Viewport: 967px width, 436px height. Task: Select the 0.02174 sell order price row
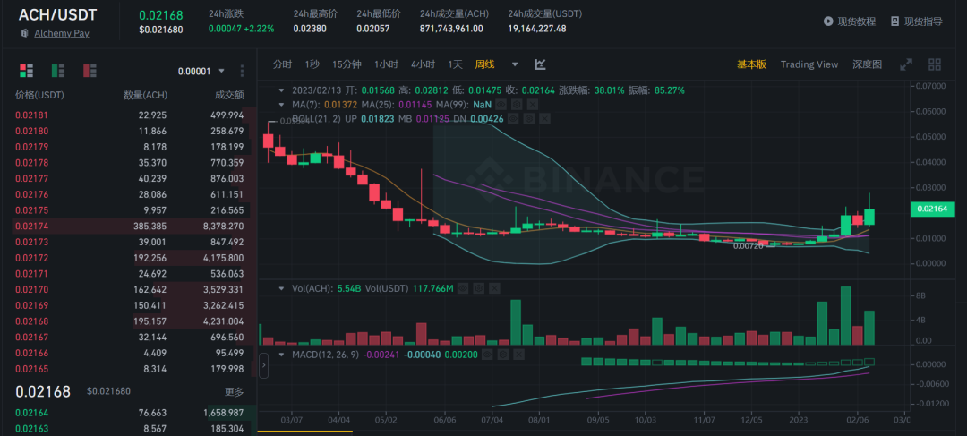tap(32, 227)
